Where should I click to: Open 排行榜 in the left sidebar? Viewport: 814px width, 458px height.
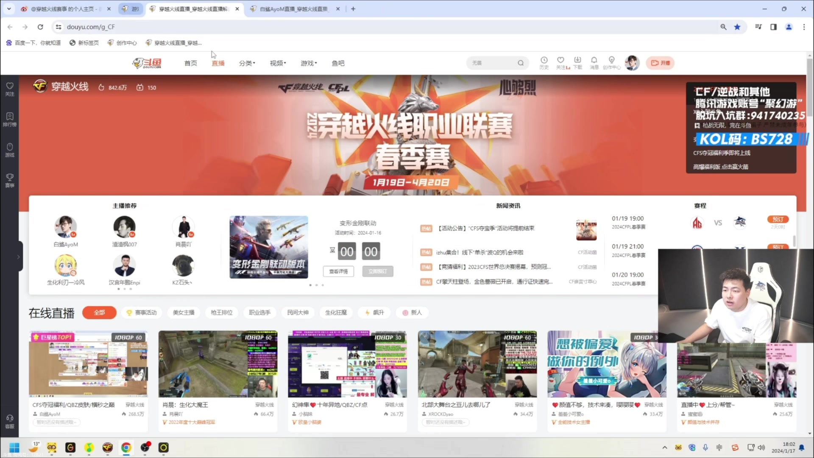9,120
